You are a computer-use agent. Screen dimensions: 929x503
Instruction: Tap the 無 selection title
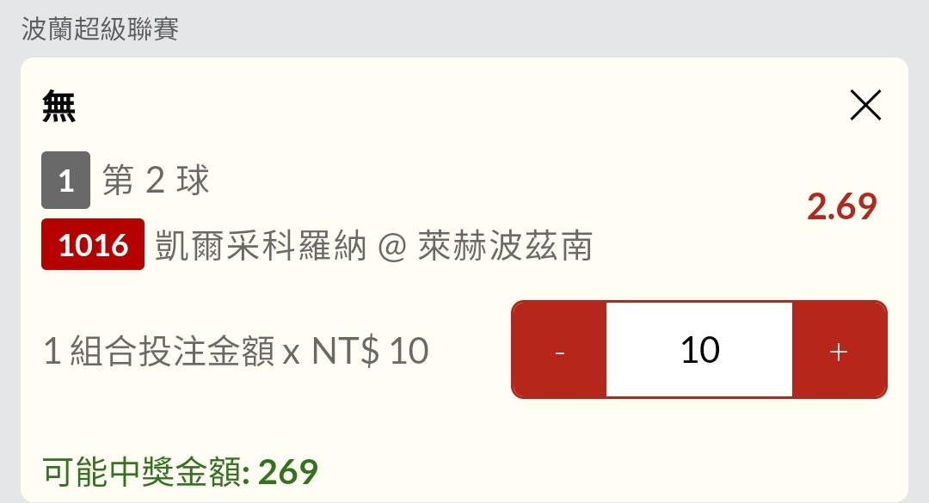pyautogui.click(x=58, y=107)
